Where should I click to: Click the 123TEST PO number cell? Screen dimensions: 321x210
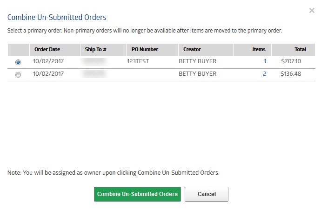[x=138, y=61]
